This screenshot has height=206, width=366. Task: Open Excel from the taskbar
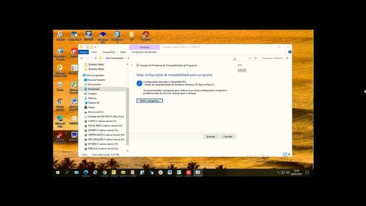(179, 172)
